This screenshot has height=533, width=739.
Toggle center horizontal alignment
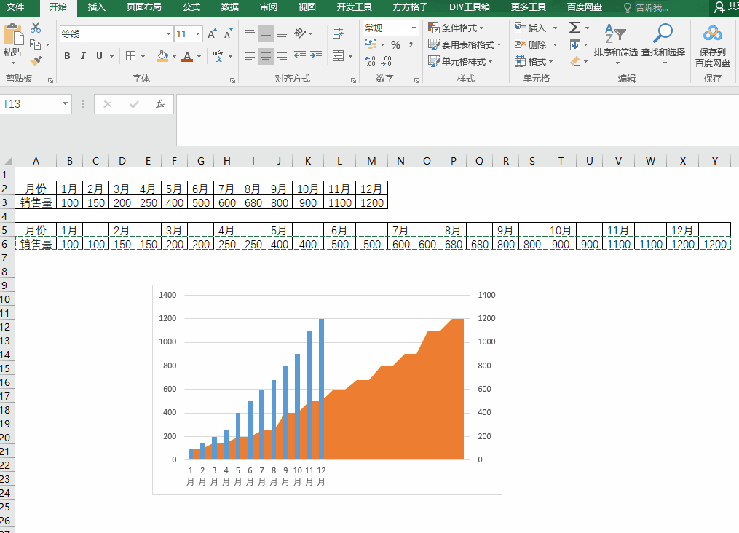266,56
